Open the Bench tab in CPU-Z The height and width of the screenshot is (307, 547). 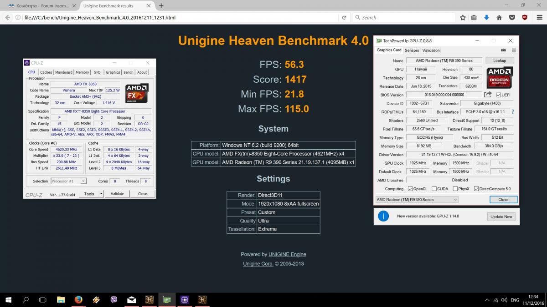click(129, 72)
